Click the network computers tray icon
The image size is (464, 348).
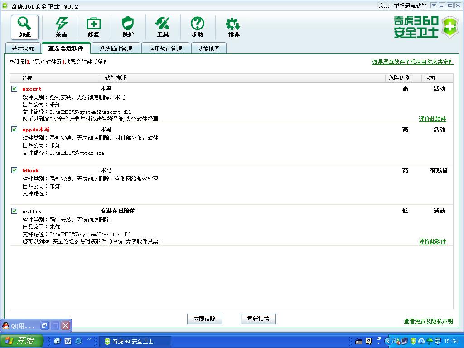[x=405, y=342]
